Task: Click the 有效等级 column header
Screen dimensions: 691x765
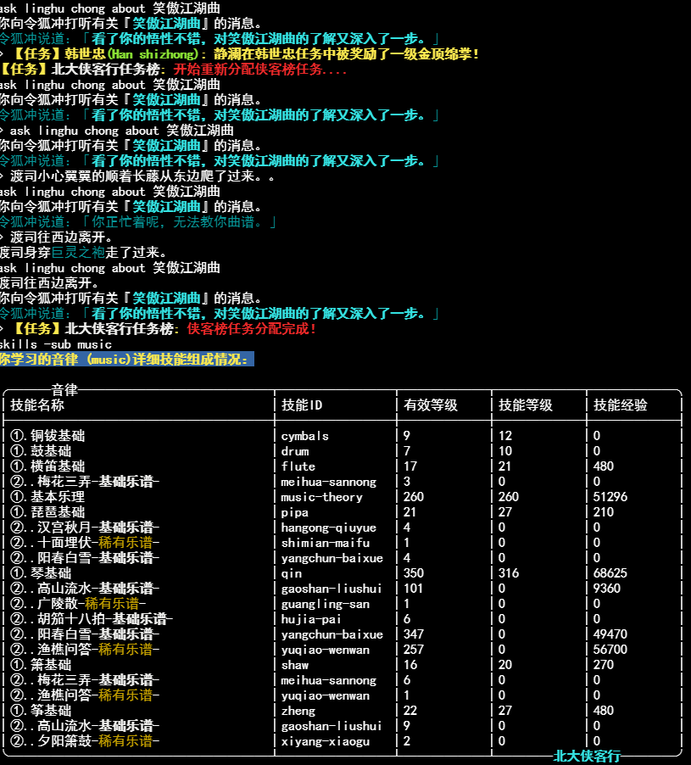Action: point(430,405)
